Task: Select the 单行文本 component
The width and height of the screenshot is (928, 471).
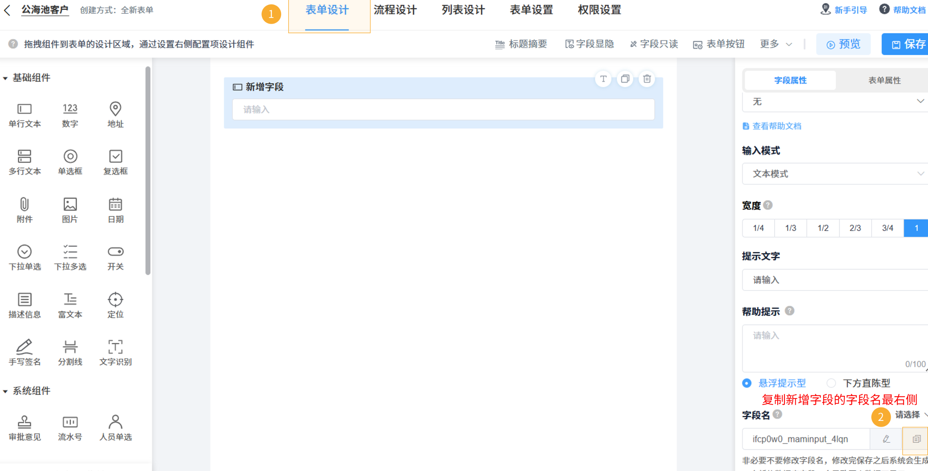Action: (x=24, y=115)
